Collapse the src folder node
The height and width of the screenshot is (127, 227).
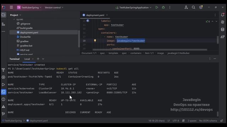click(x=14, y=19)
